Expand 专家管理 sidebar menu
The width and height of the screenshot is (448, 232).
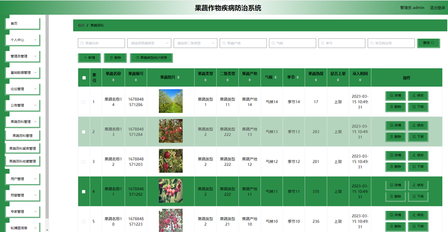pos(23,212)
